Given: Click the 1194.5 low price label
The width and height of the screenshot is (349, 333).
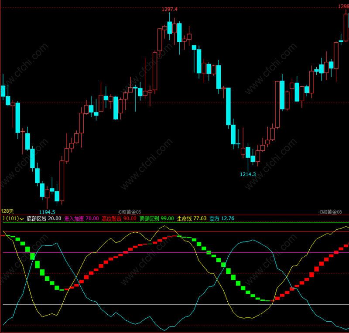Looking at the screenshot, I should [47, 212].
